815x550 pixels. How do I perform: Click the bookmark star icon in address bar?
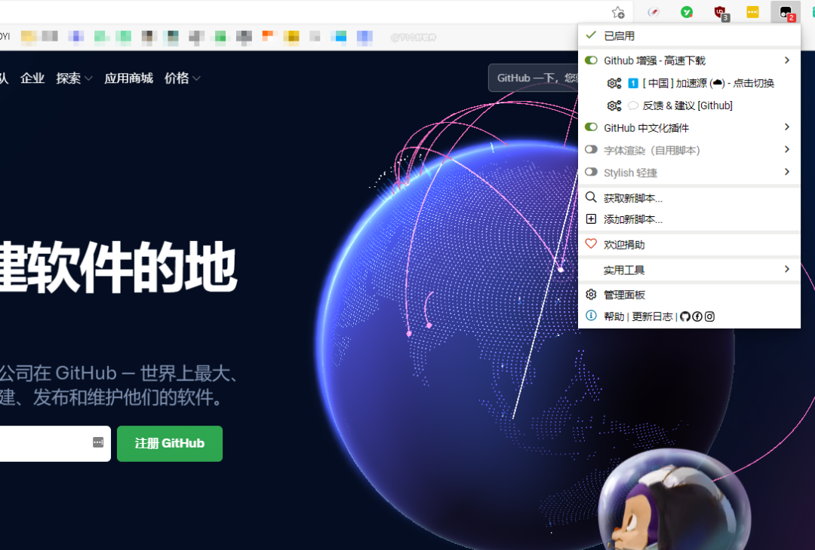pyautogui.click(x=617, y=12)
